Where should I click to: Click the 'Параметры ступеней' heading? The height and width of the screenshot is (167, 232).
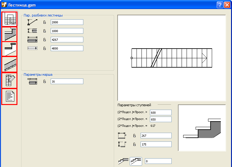134,105
